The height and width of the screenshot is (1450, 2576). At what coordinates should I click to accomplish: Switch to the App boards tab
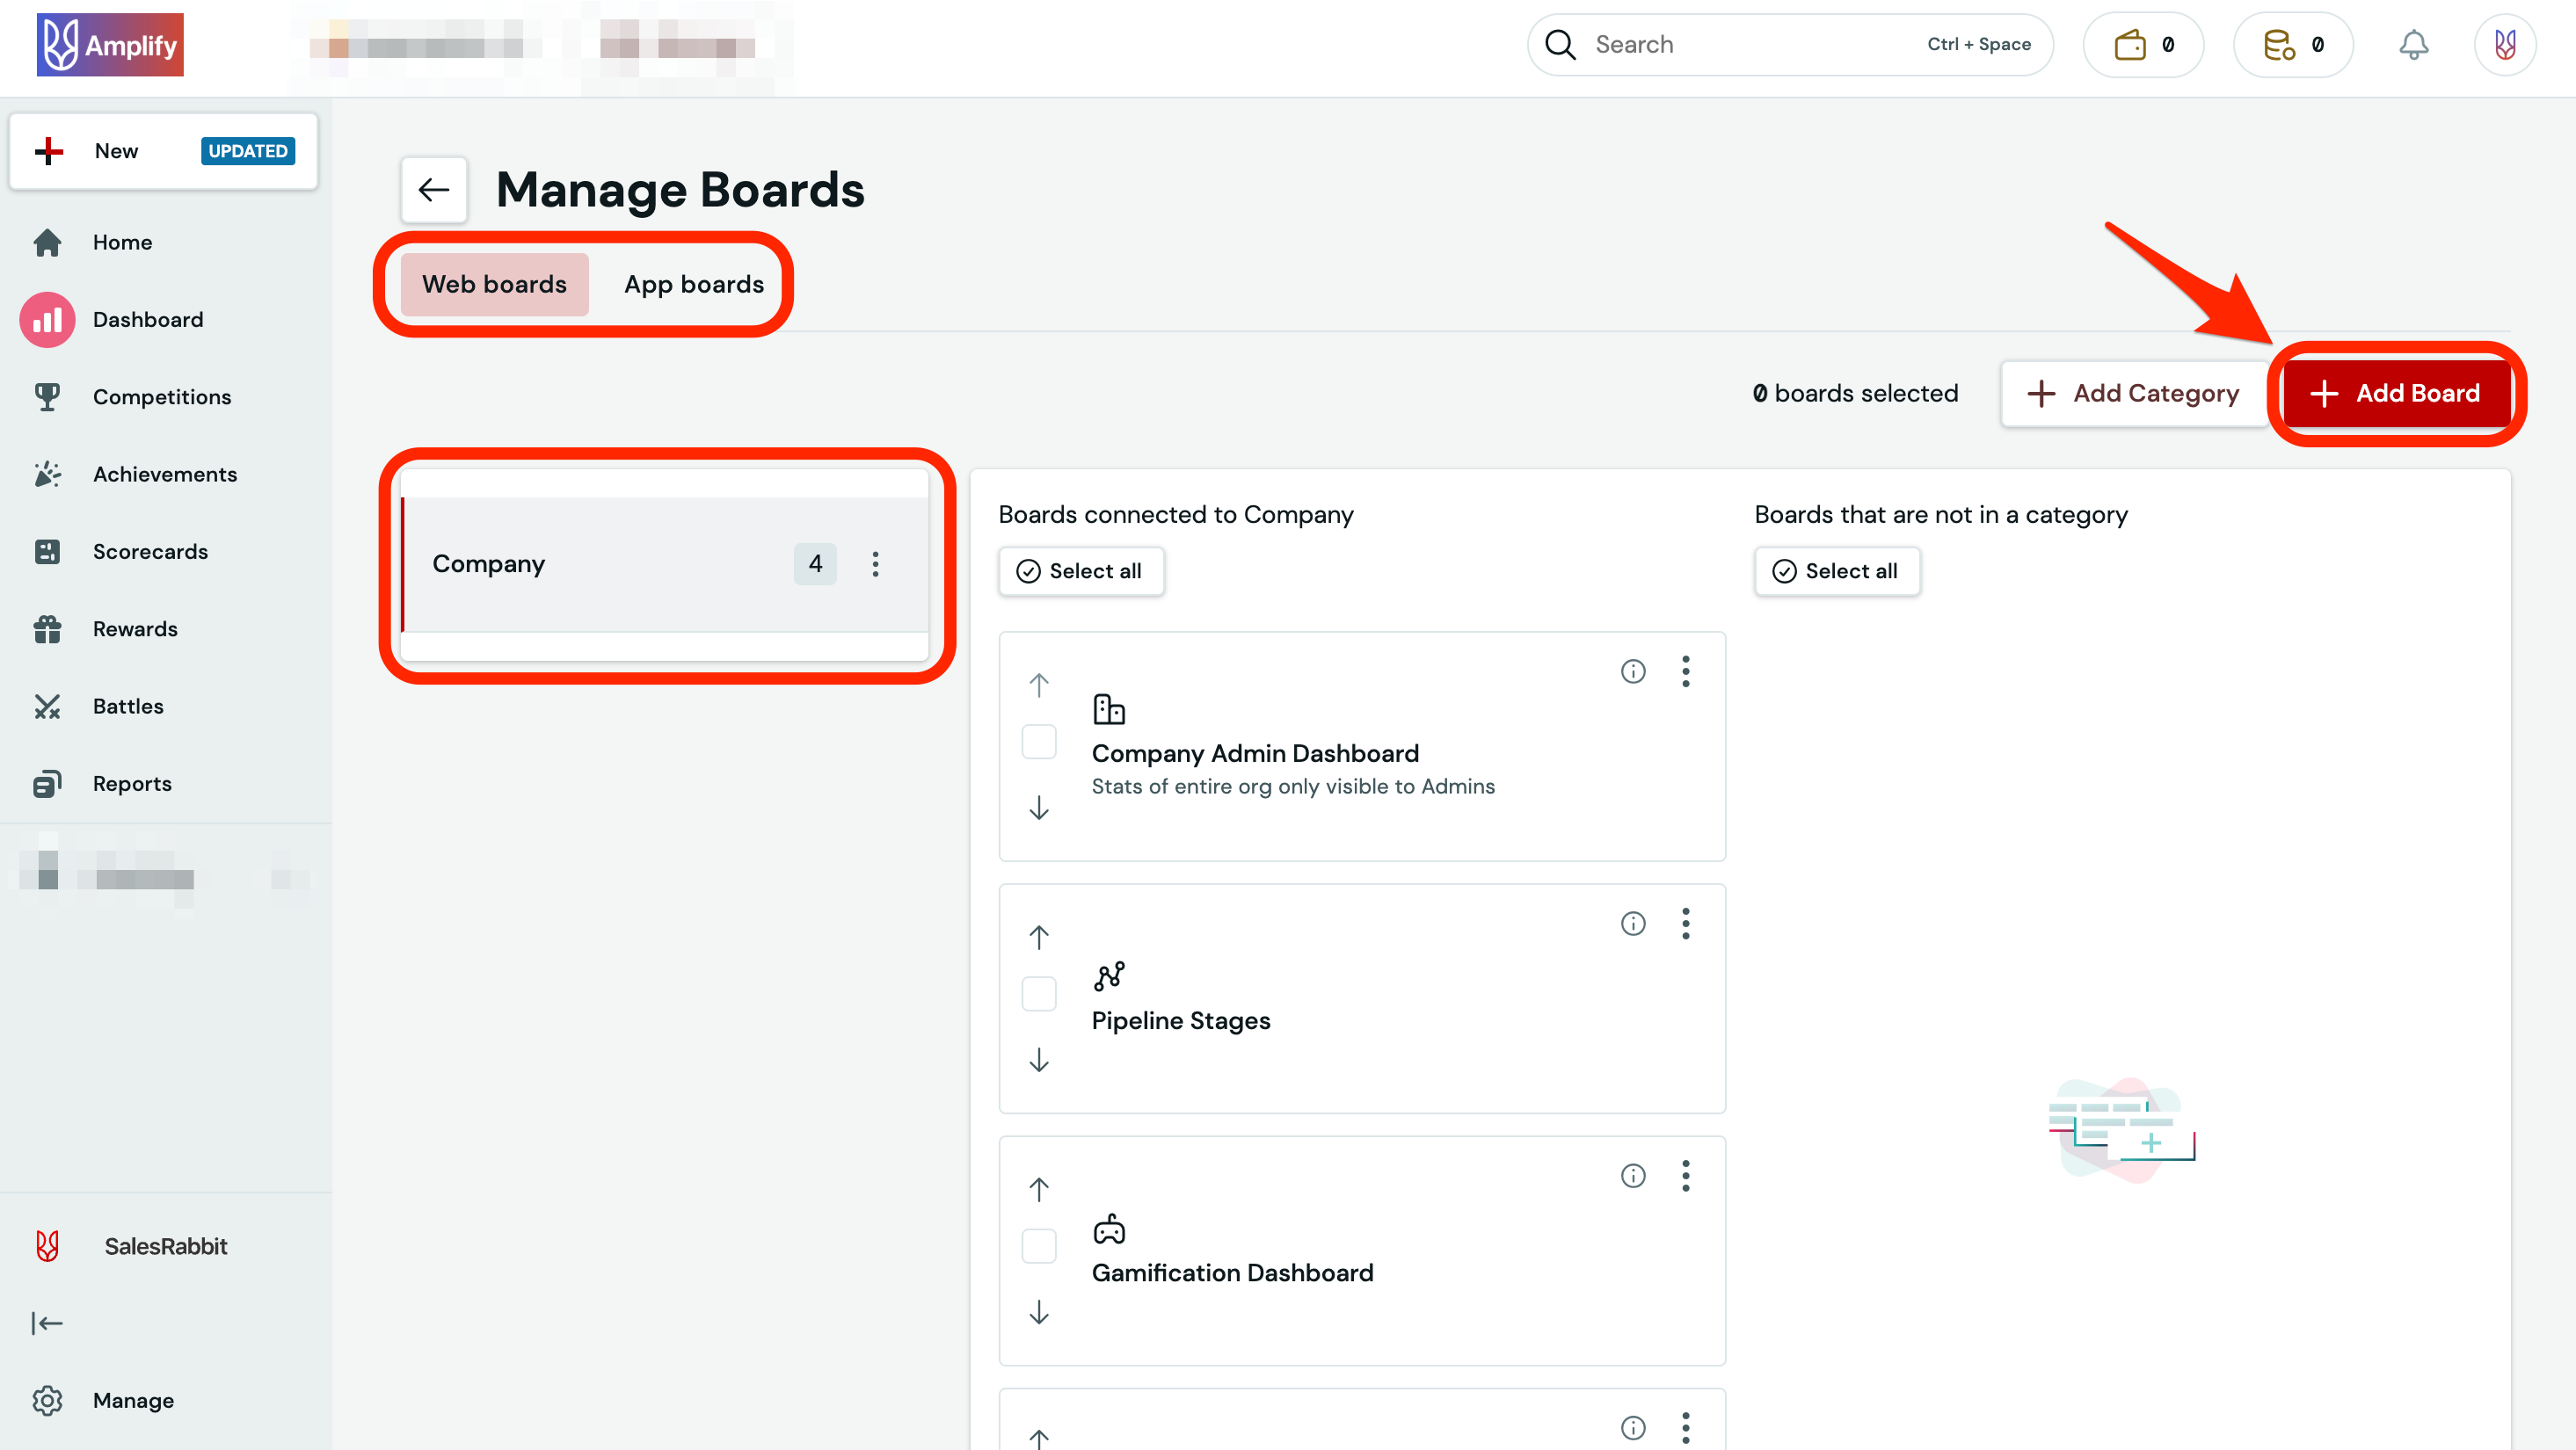[x=693, y=284]
